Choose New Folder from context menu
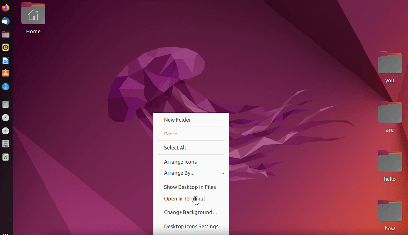This screenshot has height=235, width=408. [x=191, y=120]
